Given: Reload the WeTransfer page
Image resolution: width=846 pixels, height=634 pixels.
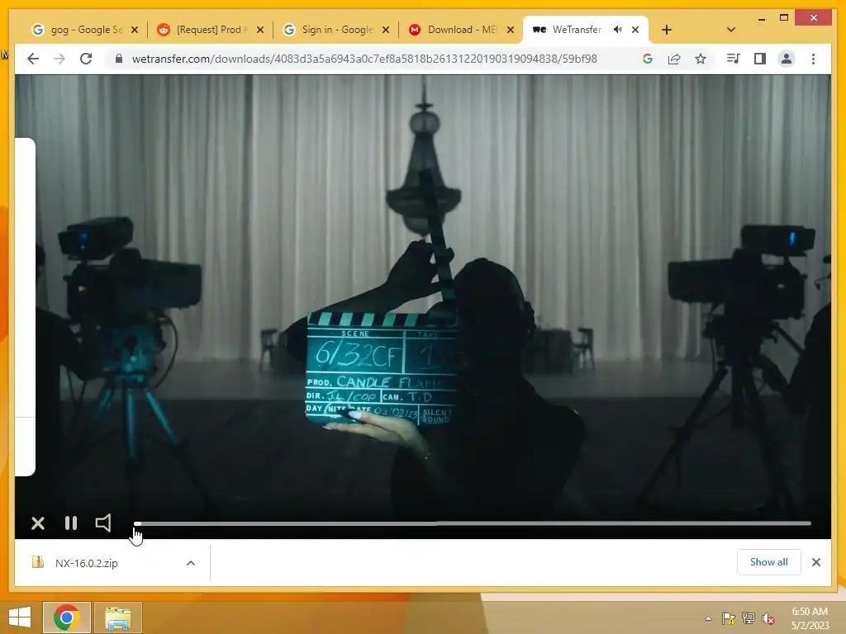Looking at the screenshot, I should 86,59.
